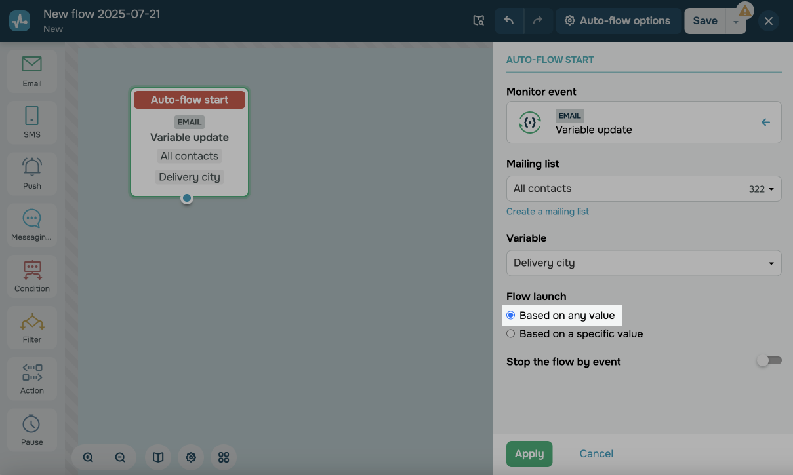Select the Filter block icon
Viewport: 793px width, 475px height.
(x=31, y=327)
